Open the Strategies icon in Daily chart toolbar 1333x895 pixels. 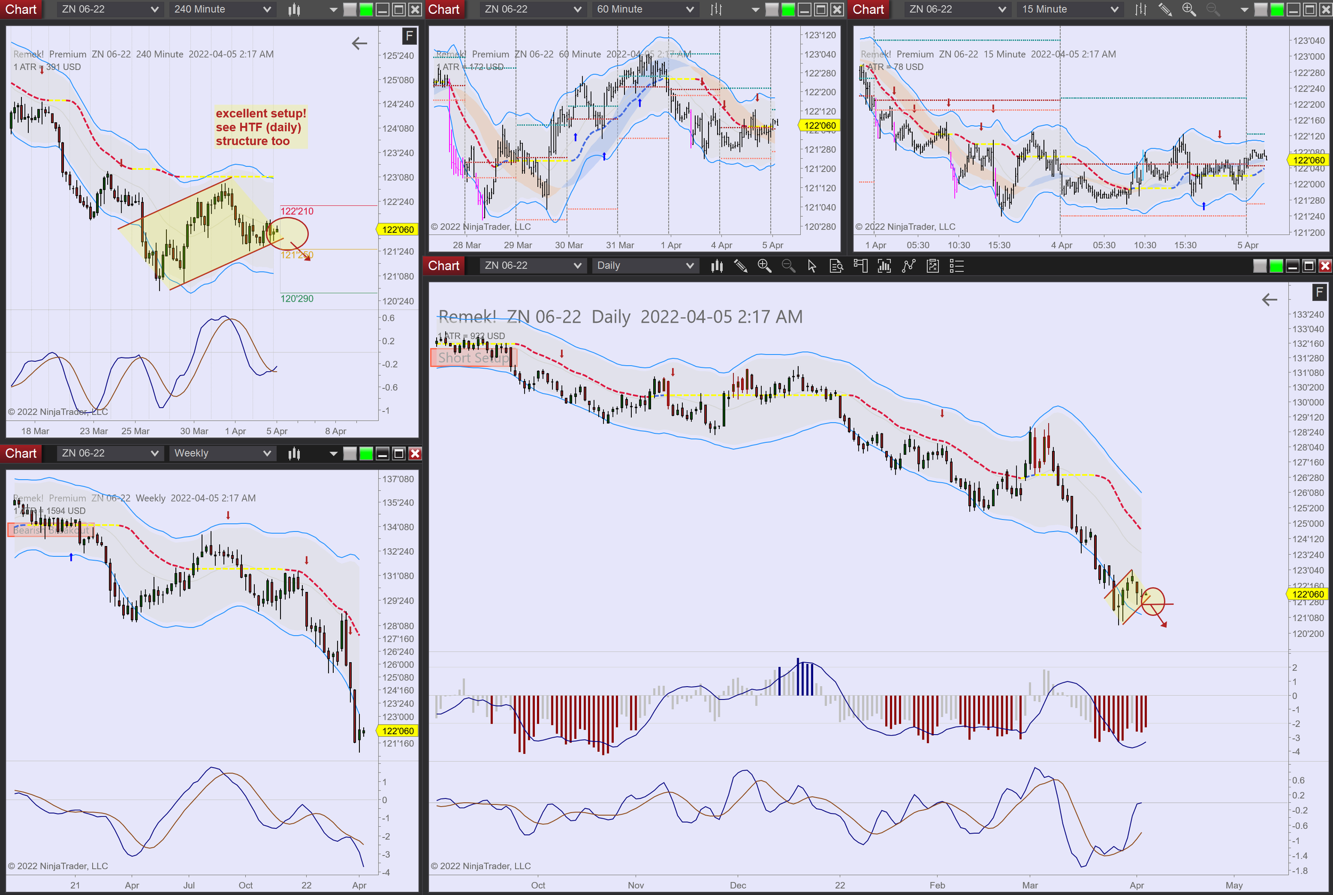(x=933, y=266)
